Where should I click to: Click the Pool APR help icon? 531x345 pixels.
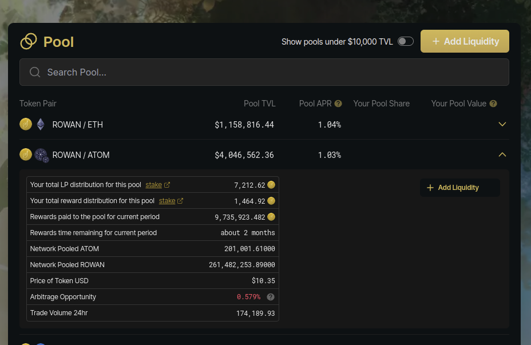338,104
